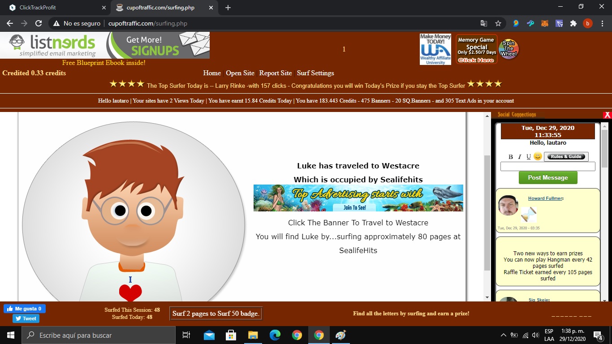612x344 pixels.
Task: Open the smiley emoji picker
Action: coord(538,156)
